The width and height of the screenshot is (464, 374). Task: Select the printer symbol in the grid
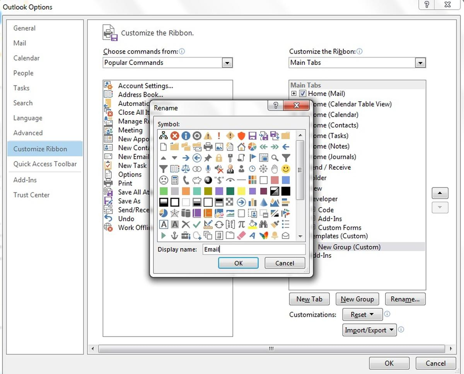click(x=208, y=146)
